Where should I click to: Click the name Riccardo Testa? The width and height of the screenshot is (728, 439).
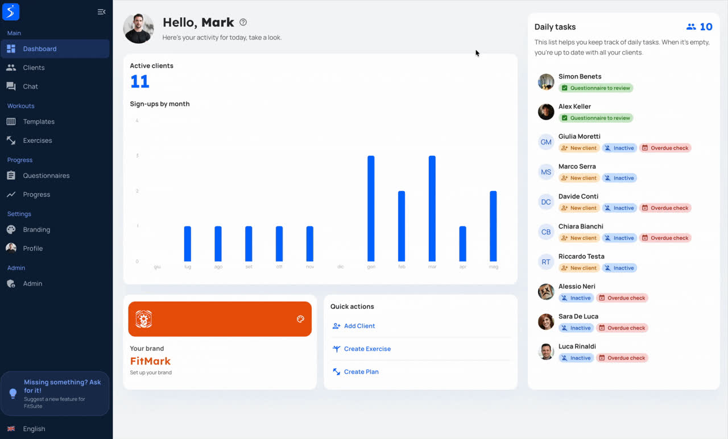[x=581, y=256]
